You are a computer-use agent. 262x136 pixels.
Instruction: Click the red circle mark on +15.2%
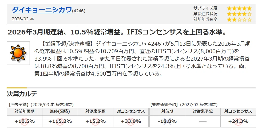96,122
